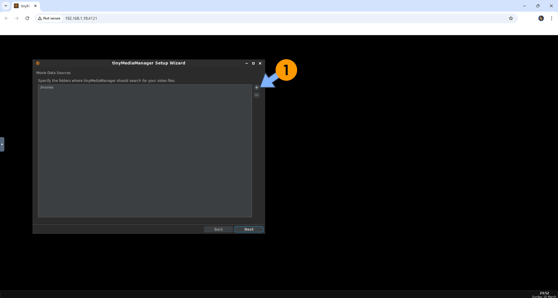The height and width of the screenshot is (298, 558).
Task: Click the browser forward arrow
Action: [x=17, y=18]
